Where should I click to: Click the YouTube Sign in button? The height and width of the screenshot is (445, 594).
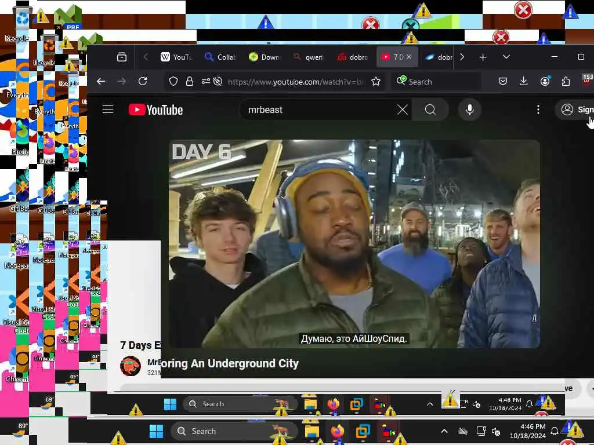(x=575, y=110)
